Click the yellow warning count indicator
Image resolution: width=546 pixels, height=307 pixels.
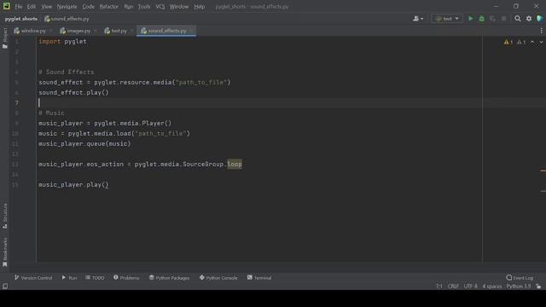[508, 42]
